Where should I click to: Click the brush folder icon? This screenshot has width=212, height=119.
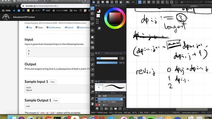click(x=116, y=109)
